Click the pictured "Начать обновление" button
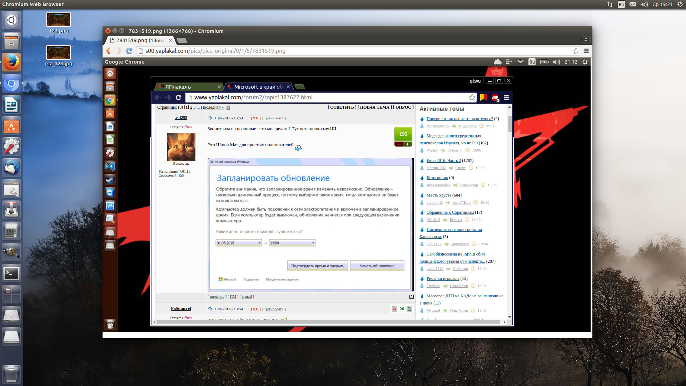This screenshot has width=686, height=386. (377, 266)
